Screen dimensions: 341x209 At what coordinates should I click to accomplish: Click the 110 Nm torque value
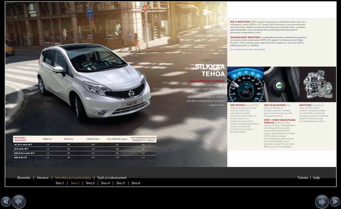[x=93, y=149]
